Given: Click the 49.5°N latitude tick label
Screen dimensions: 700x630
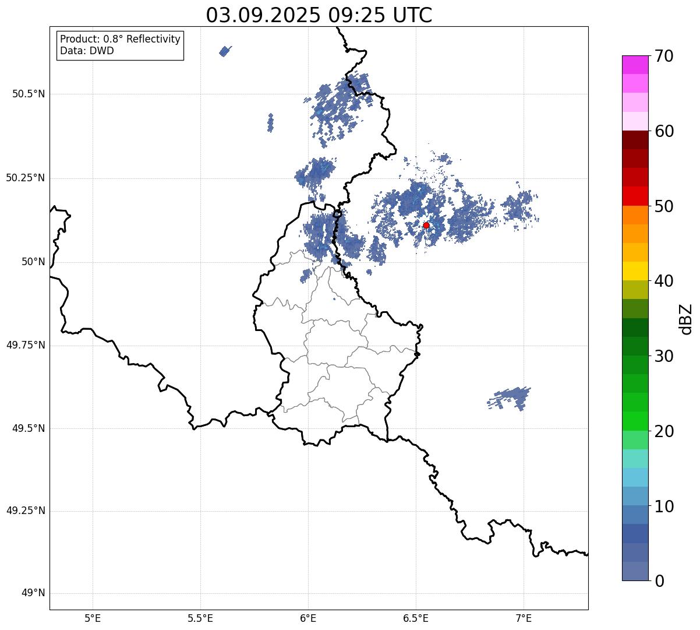Looking at the screenshot, I should pos(29,428).
